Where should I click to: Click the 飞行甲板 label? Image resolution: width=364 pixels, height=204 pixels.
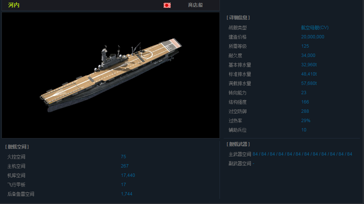16,185
